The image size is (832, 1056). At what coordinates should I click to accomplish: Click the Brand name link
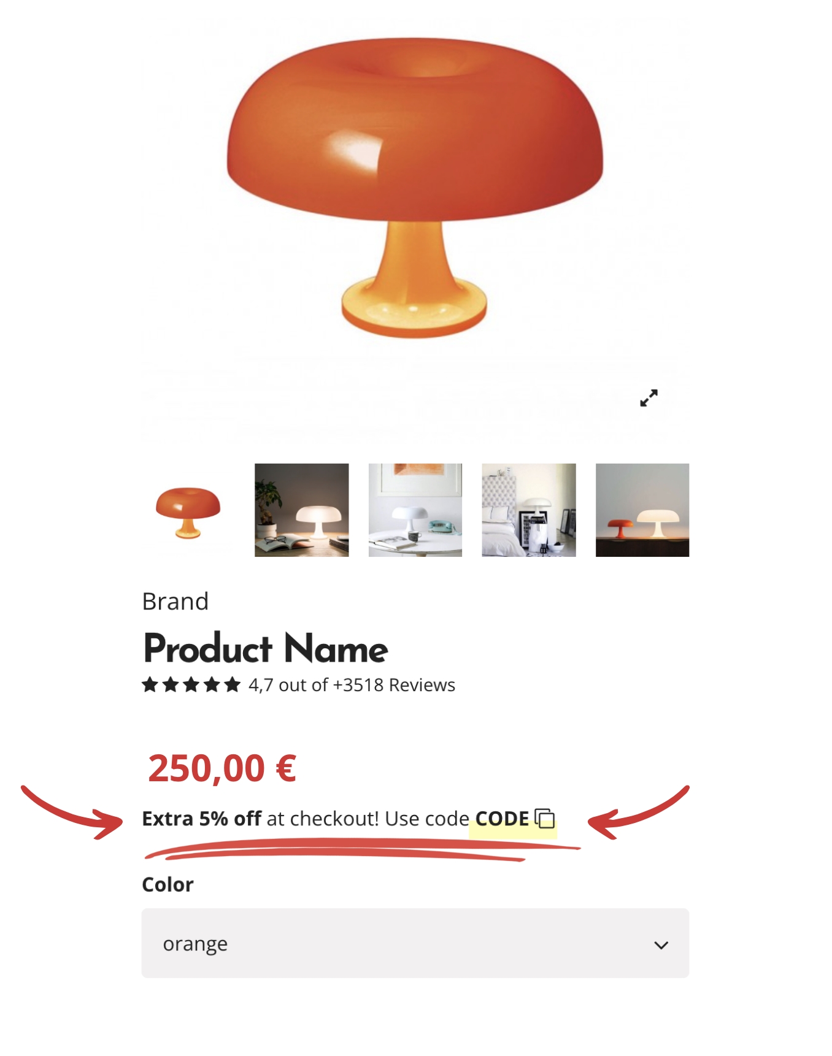(175, 602)
